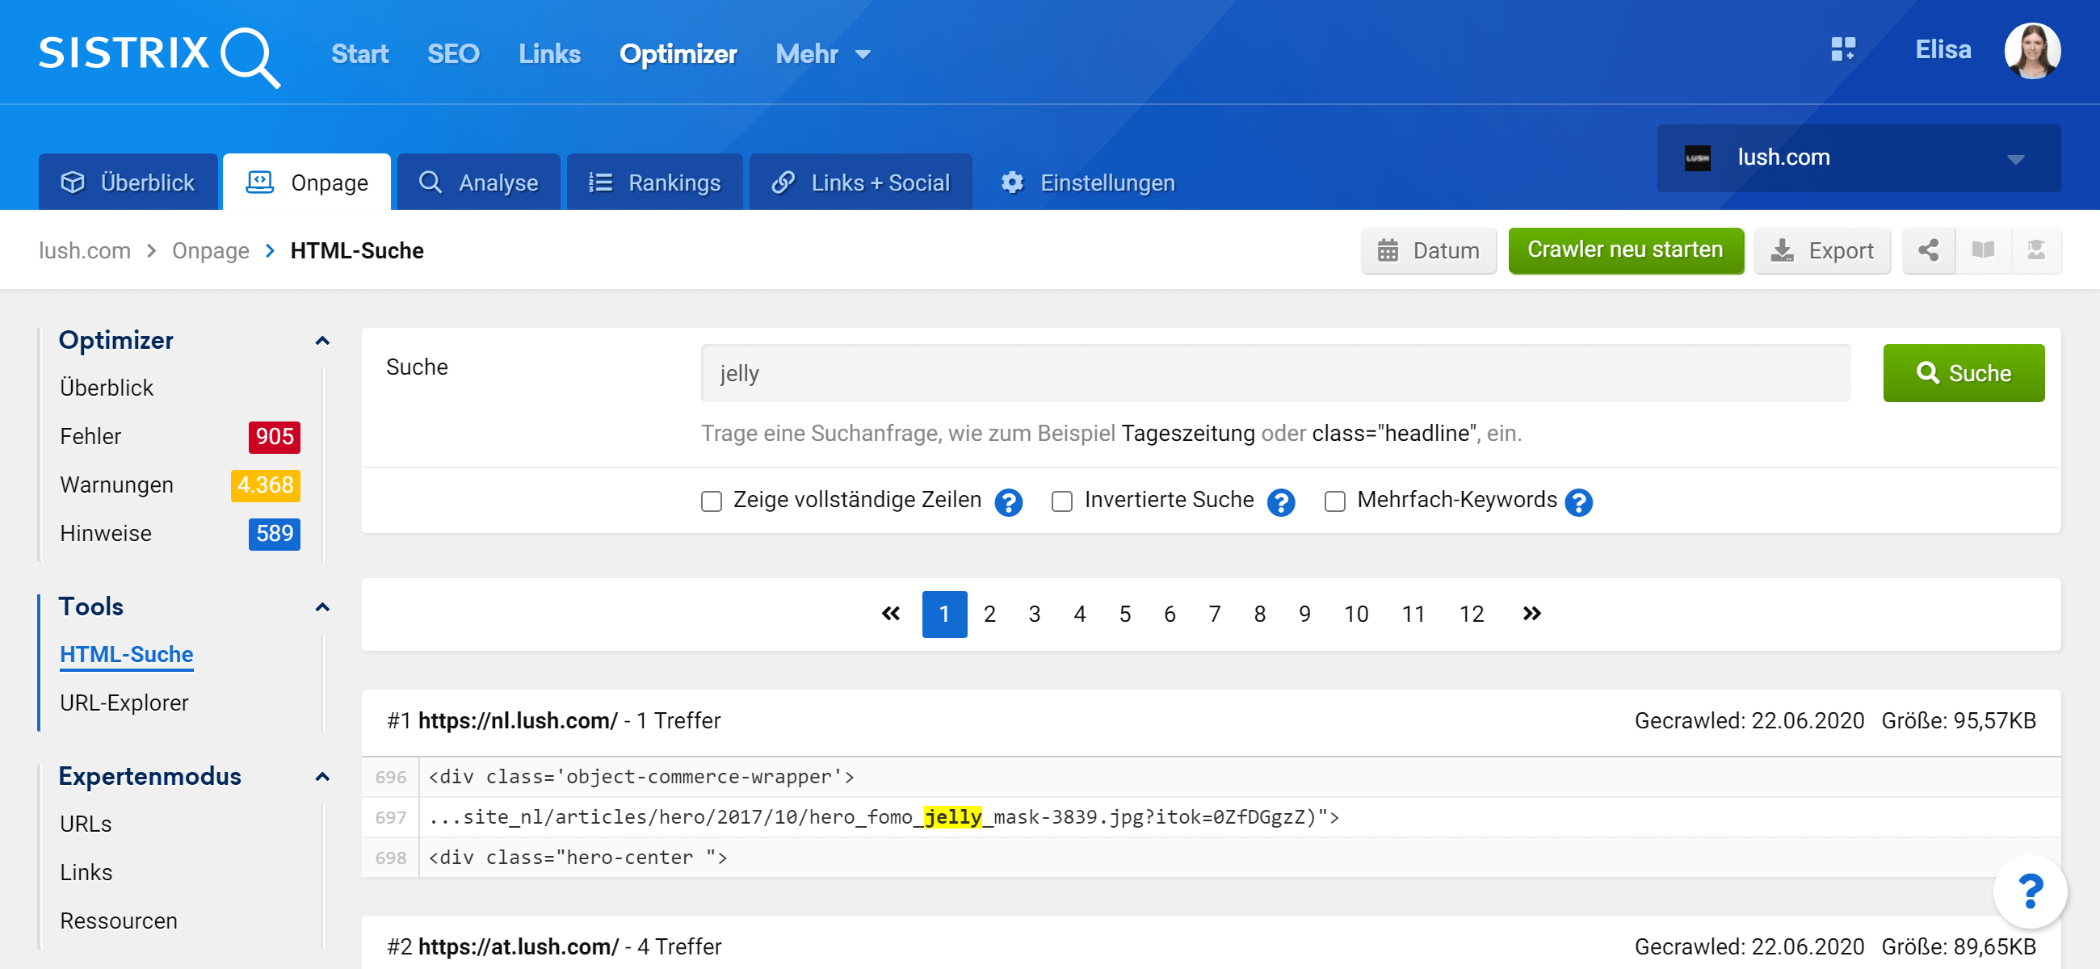Open the dashboard grid-plus icon

coord(1842,50)
